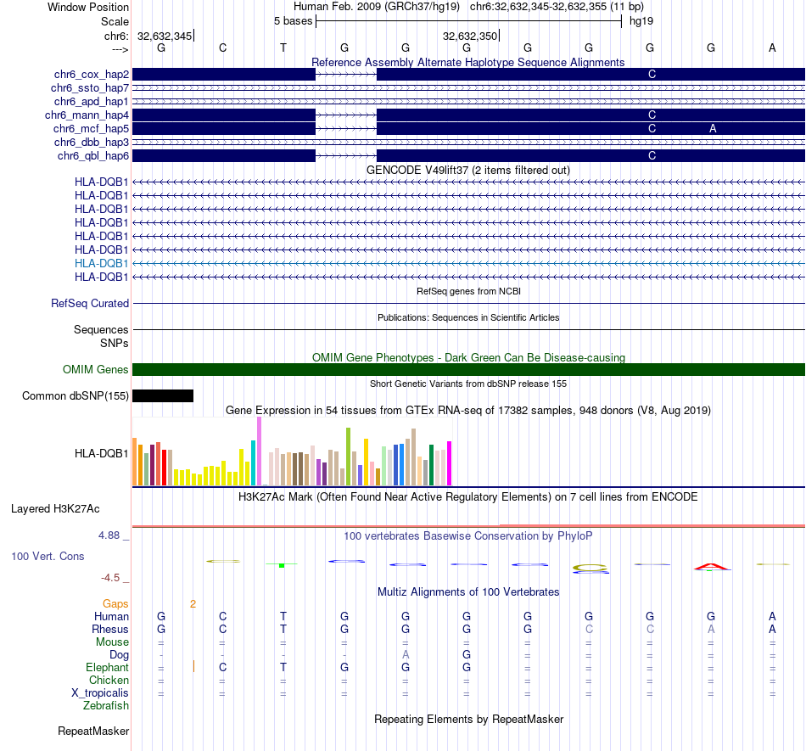Viewport: 806px width, 751px height.
Task: Click the Dog species label
Action: click(120, 655)
